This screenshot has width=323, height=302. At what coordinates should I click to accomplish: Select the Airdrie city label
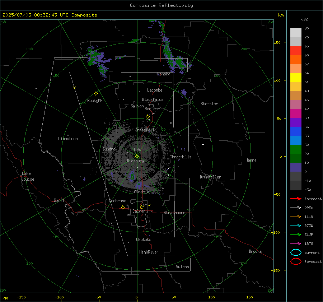(x=141, y=192)
